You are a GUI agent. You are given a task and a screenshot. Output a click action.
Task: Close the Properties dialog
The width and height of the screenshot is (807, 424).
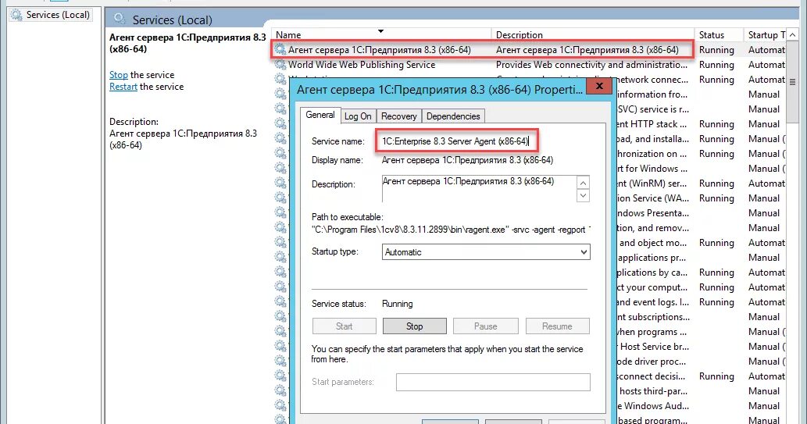[x=599, y=87]
